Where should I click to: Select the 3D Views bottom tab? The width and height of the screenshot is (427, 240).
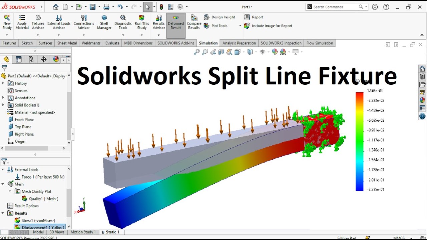pos(57,232)
